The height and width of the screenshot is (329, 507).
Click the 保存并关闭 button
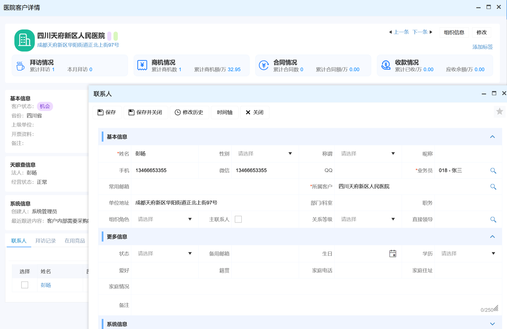point(145,112)
